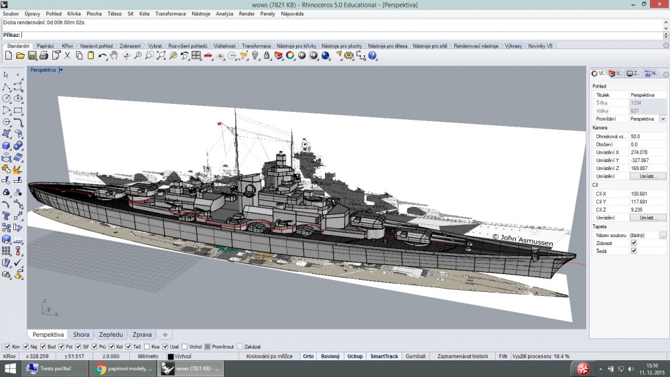Click the black Výchozí layer color swatch
This screenshot has height=377, width=670.
pyautogui.click(x=170, y=356)
